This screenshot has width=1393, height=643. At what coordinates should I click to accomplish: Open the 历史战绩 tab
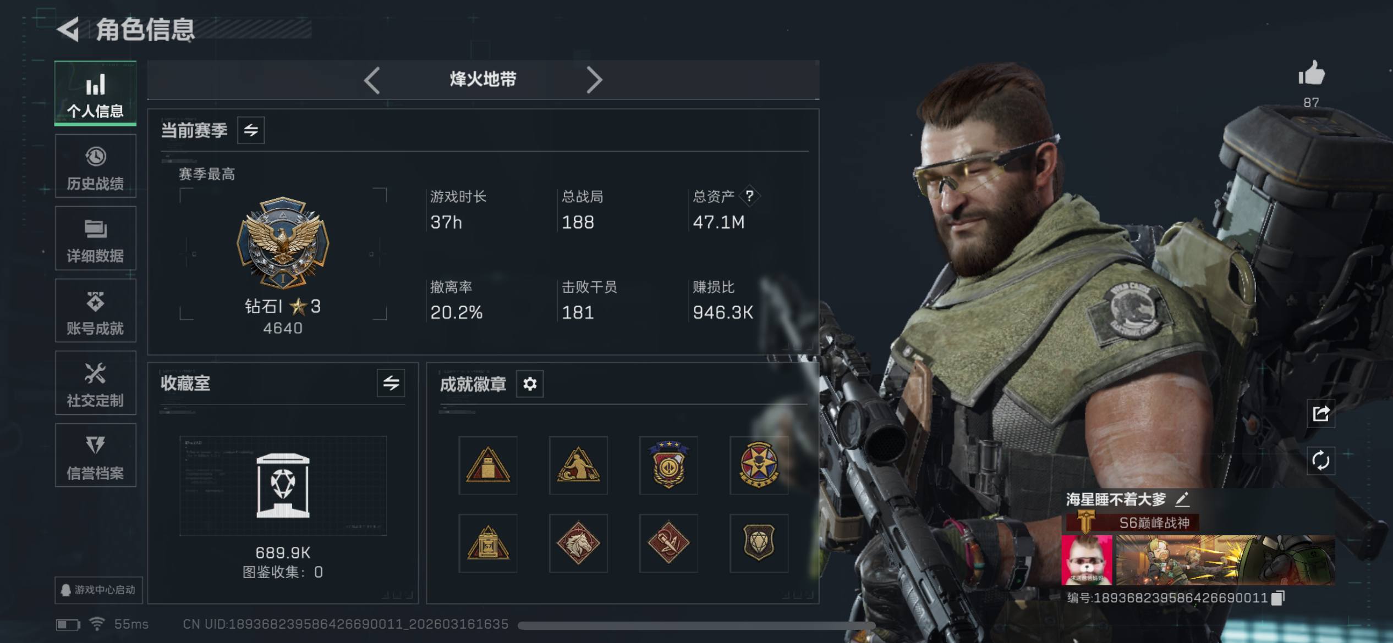click(x=96, y=167)
